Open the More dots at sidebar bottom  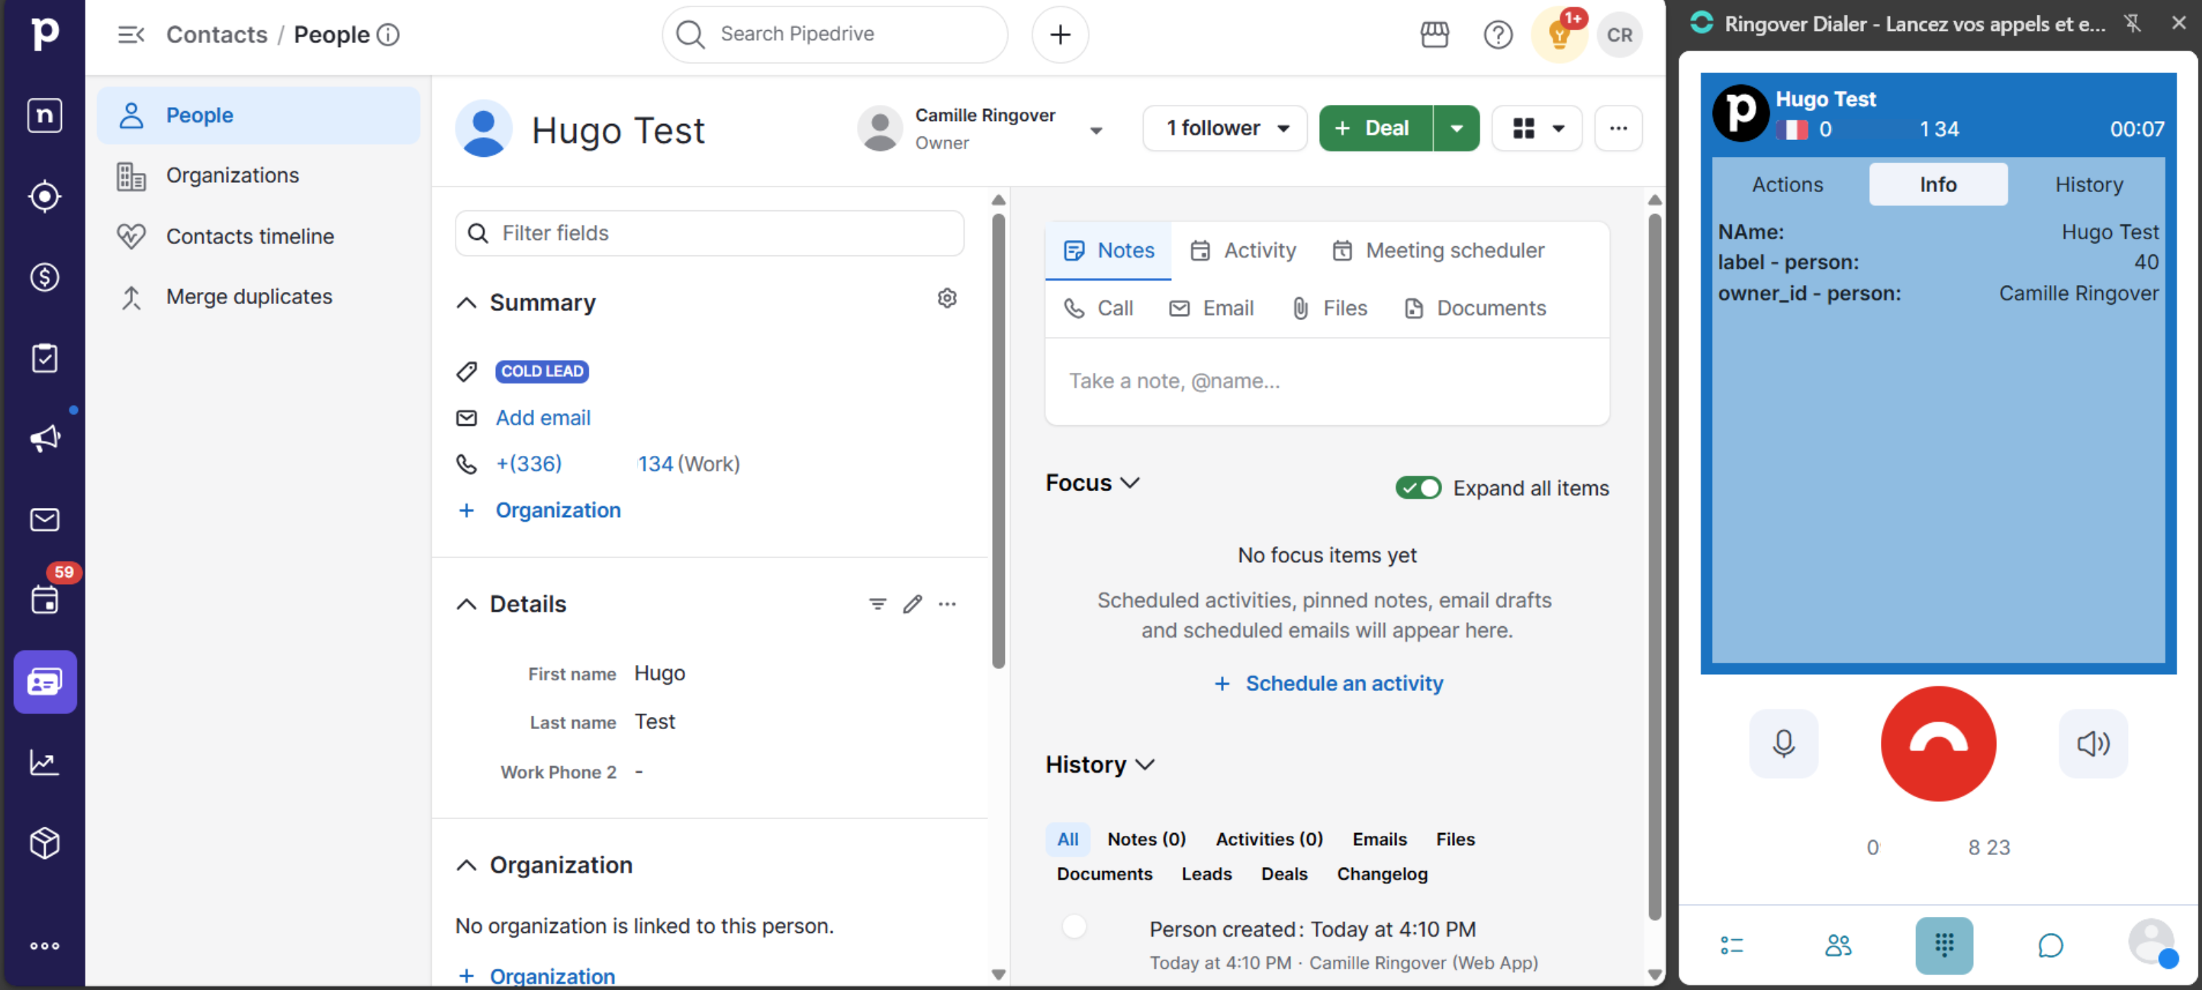(x=44, y=946)
